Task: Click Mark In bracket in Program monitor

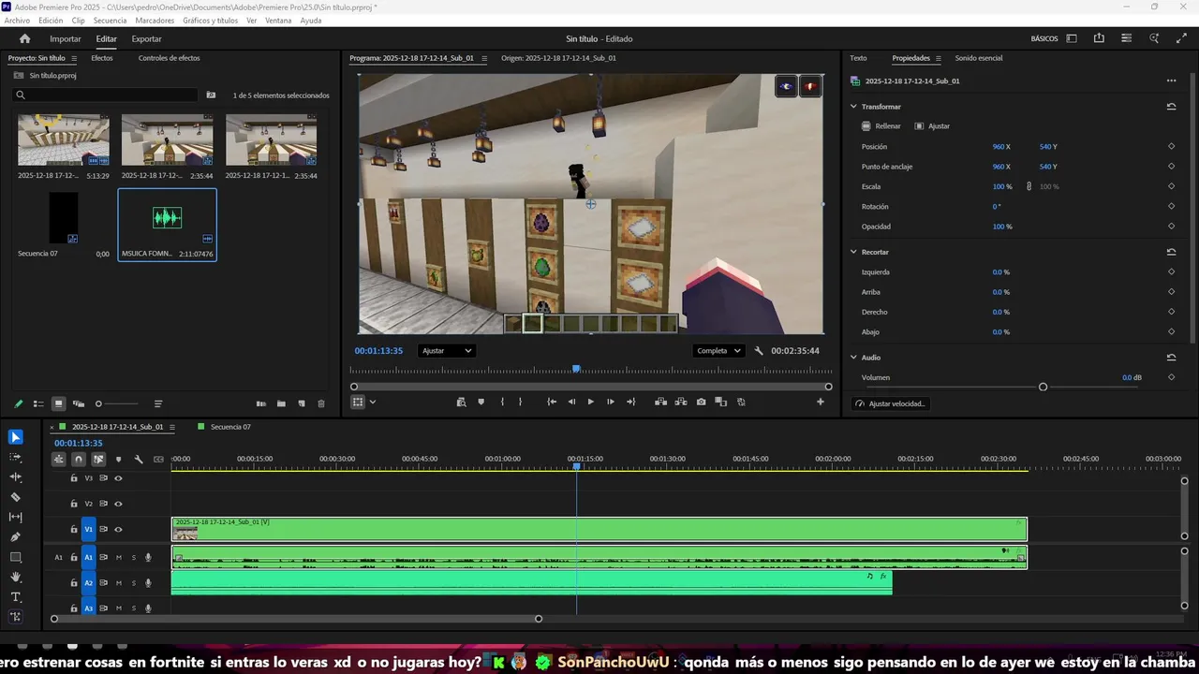Action: pyautogui.click(x=502, y=402)
